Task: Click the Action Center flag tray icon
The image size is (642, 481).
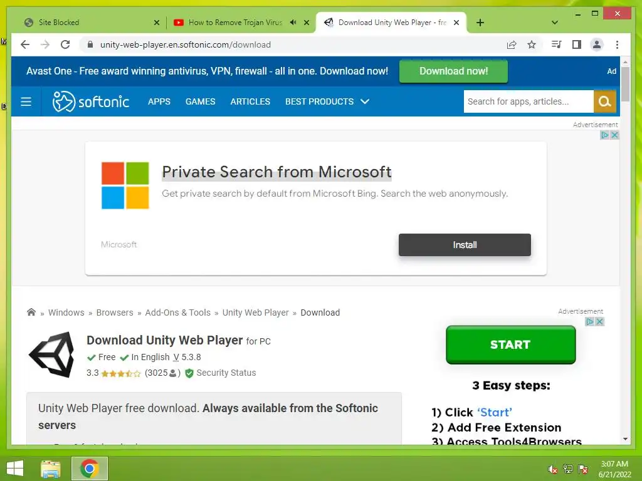Action: point(582,469)
